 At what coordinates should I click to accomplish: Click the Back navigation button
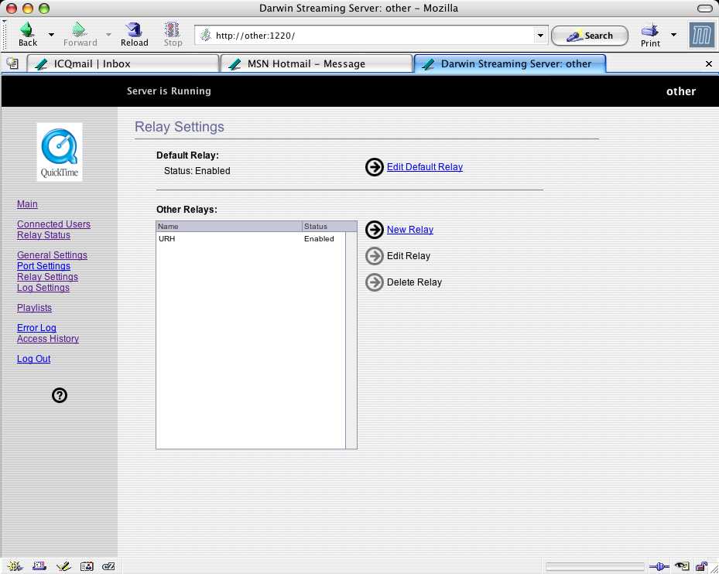point(27,34)
